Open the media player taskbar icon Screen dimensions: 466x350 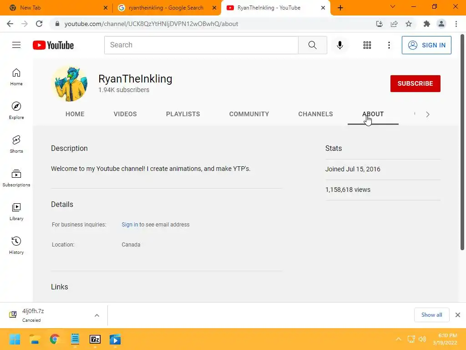point(115,339)
